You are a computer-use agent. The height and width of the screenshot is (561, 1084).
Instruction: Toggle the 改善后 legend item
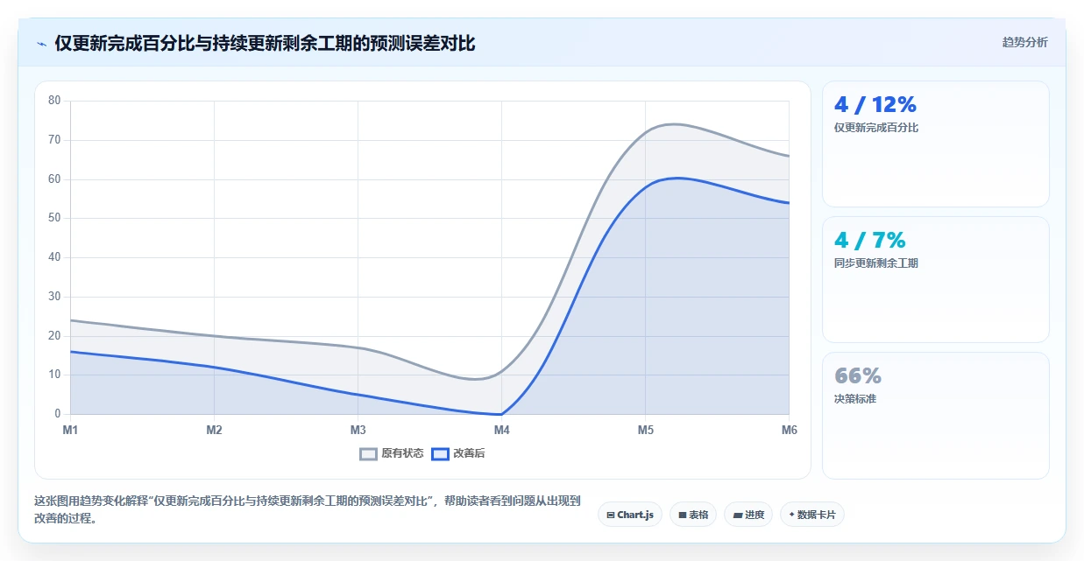tap(458, 453)
